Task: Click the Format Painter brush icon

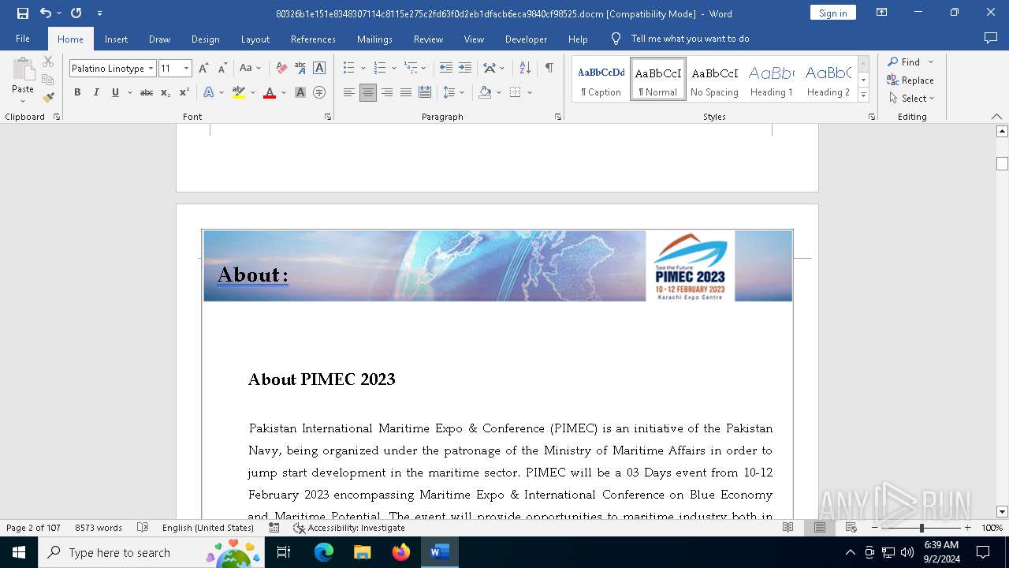Action: coord(48,98)
